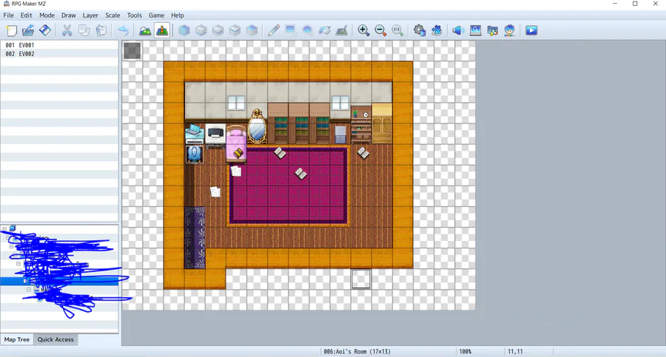This screenshot has width=666, height=357.
Task: Open project using the folder icon
Action: click(x=28, y=30)
